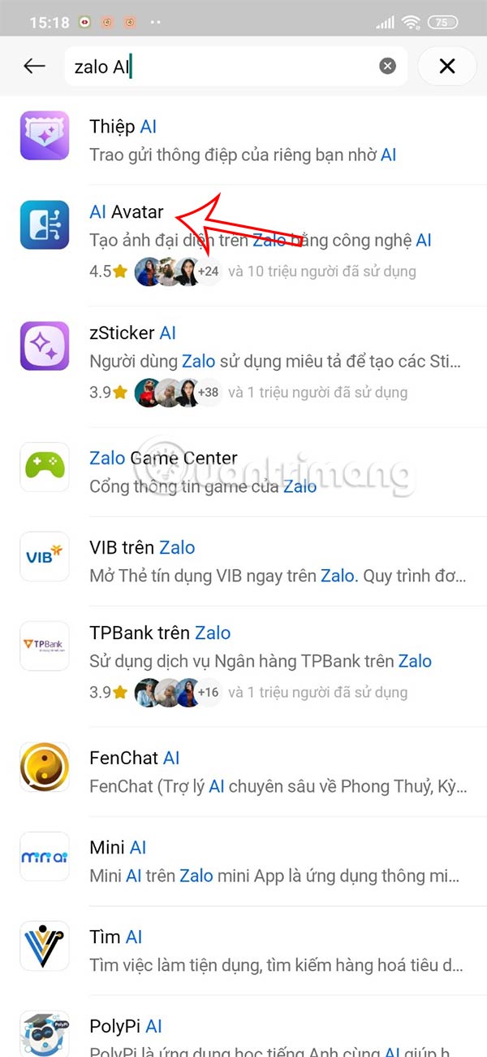Tap the Tìm AI app icon
The image size is (487, 1057).
(x=45, y=946)
